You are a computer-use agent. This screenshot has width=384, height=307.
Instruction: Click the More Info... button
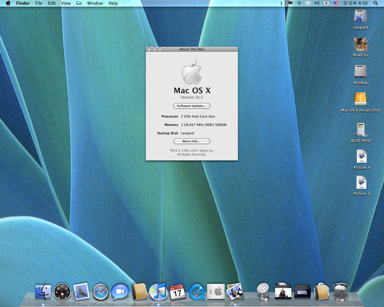coord(192,141)
